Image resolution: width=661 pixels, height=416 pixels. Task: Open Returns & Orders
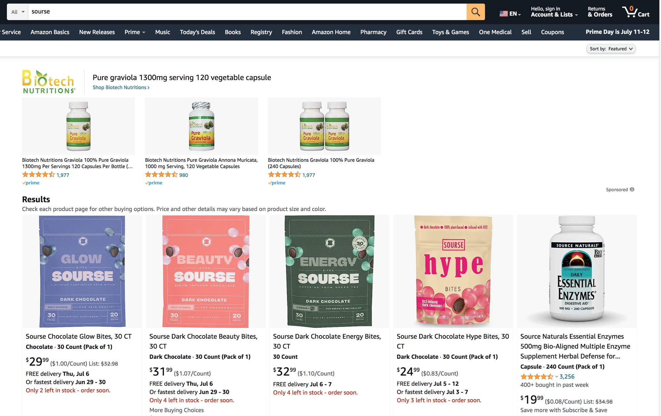point(600,12)
